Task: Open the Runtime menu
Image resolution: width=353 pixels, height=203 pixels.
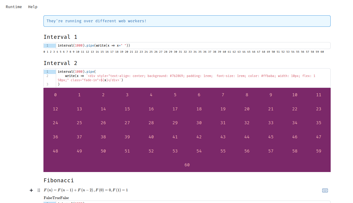Action: point(14,7)
